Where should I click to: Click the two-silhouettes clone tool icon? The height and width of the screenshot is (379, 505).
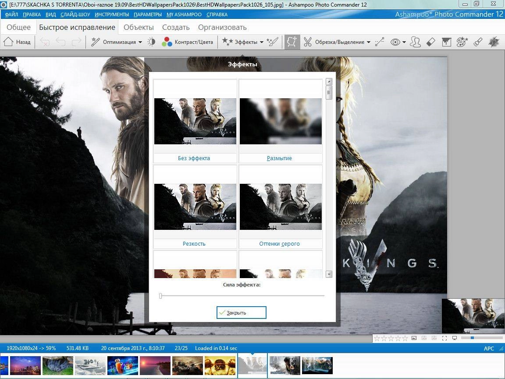point(416,42)
